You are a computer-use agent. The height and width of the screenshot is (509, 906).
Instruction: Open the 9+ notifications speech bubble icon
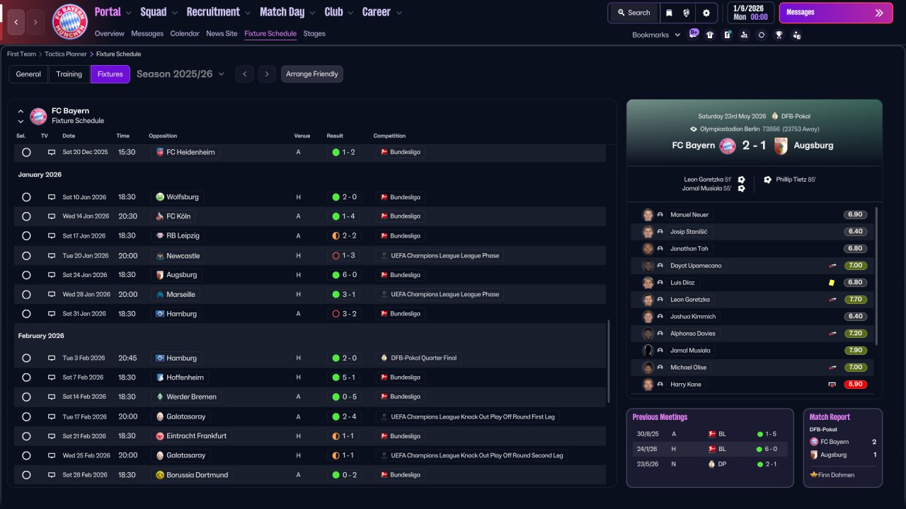click(694, 34)
